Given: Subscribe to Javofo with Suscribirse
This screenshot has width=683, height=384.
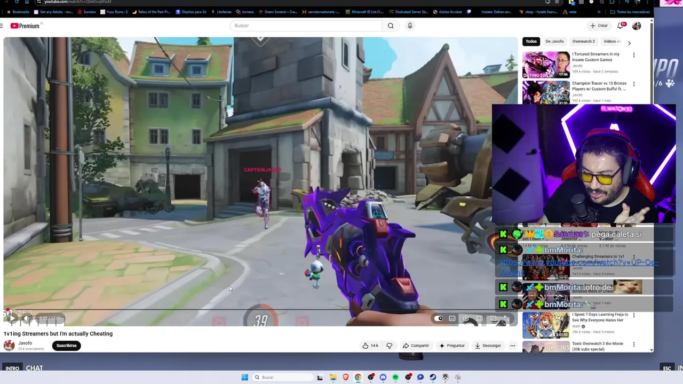Looking at the screenshot, I should click(67, 346).
